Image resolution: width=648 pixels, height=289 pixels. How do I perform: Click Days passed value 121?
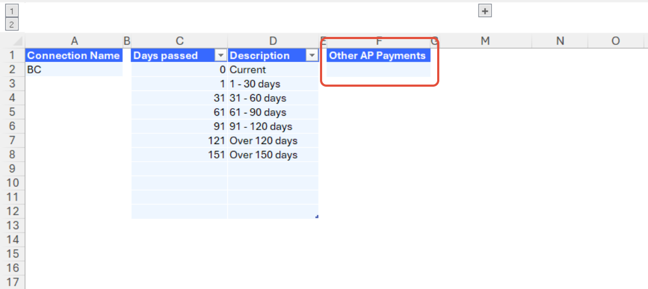pos(179,141)
